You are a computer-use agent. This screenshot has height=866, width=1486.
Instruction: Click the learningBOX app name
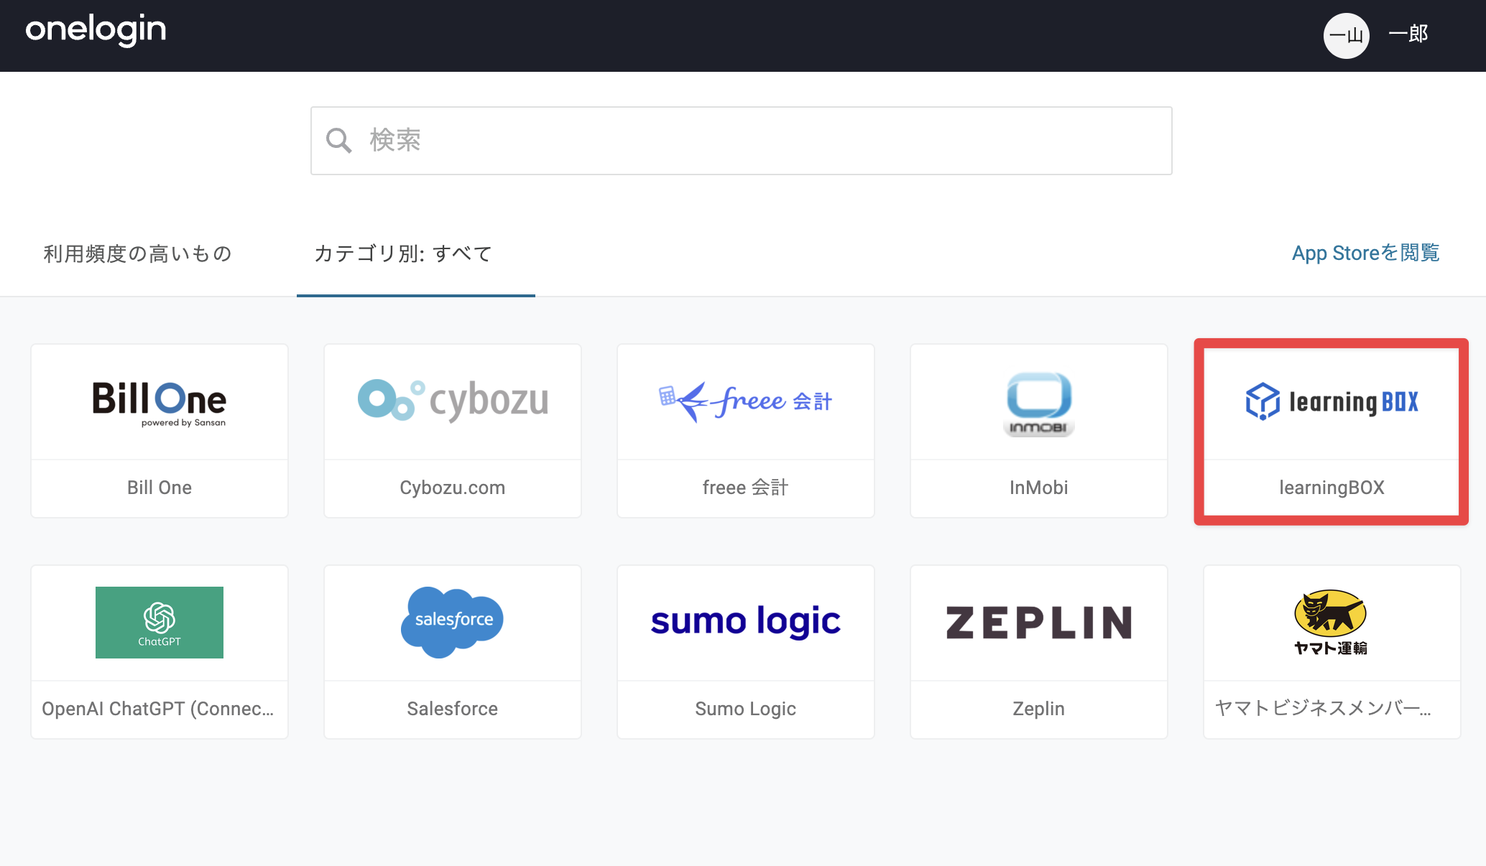pos(1332,488)
